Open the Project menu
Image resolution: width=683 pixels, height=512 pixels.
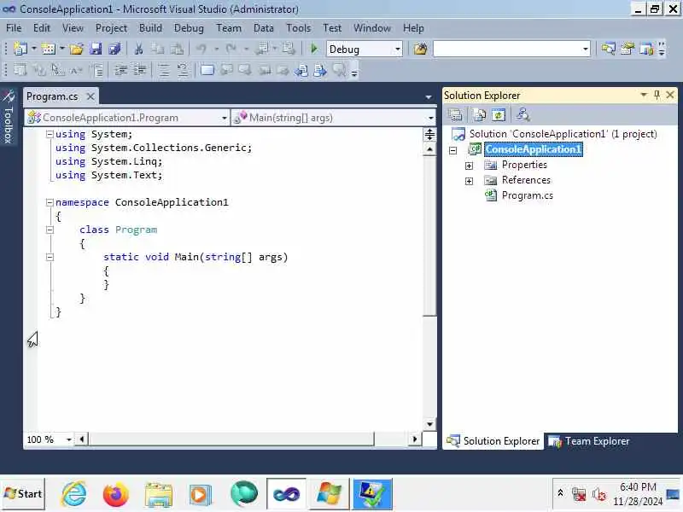pyautogui.click(x=111, y=28)
